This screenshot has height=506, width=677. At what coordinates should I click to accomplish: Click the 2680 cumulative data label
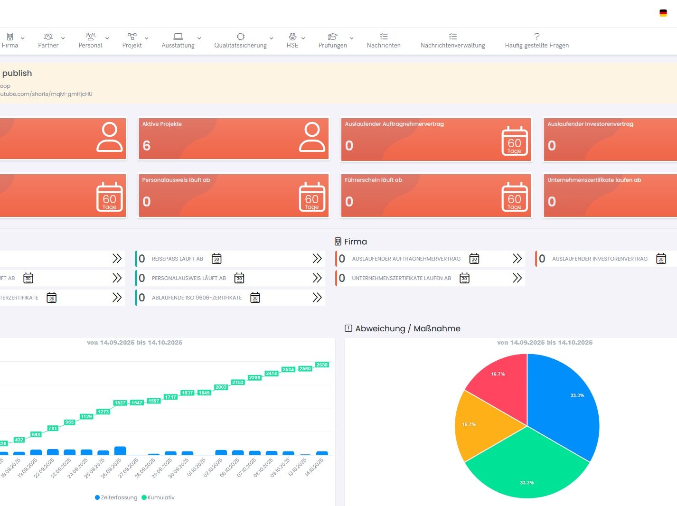322,365
